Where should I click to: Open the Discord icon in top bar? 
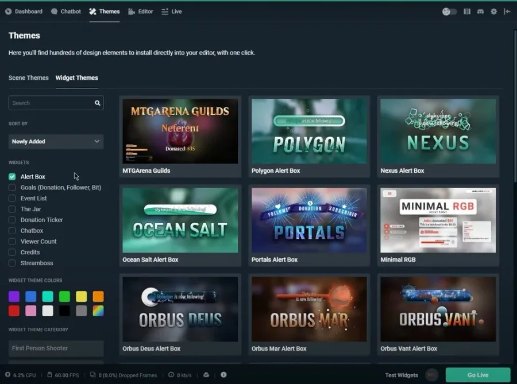(x=480, y=11)
